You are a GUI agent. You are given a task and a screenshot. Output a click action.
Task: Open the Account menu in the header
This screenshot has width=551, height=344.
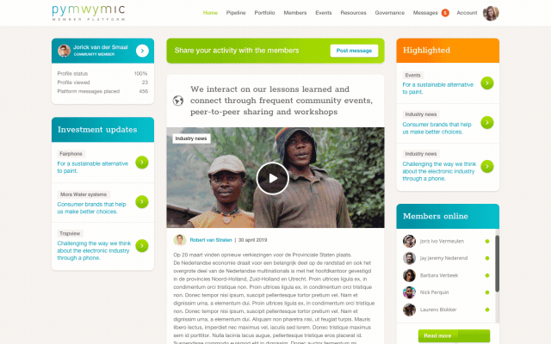[467, 13]
